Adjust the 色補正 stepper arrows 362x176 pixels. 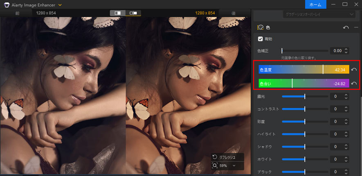(346, 51)
